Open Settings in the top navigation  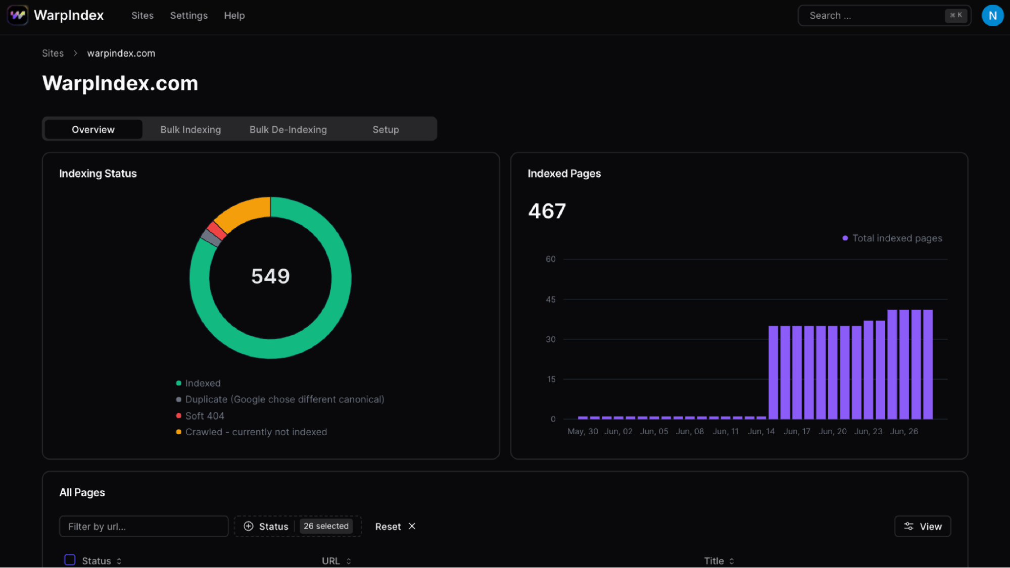188,16
